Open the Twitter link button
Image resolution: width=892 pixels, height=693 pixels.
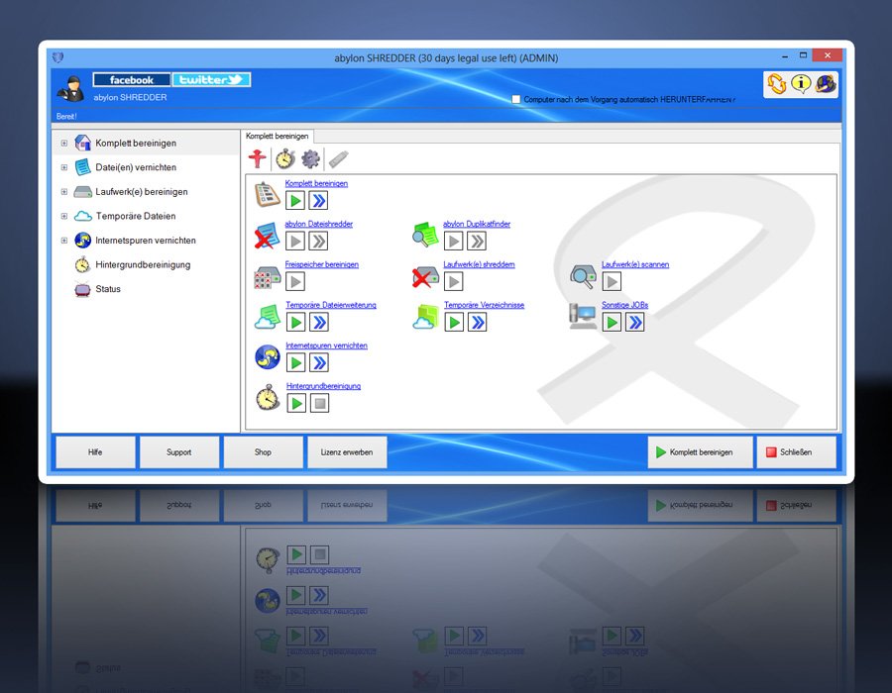(x=211, y=80)
